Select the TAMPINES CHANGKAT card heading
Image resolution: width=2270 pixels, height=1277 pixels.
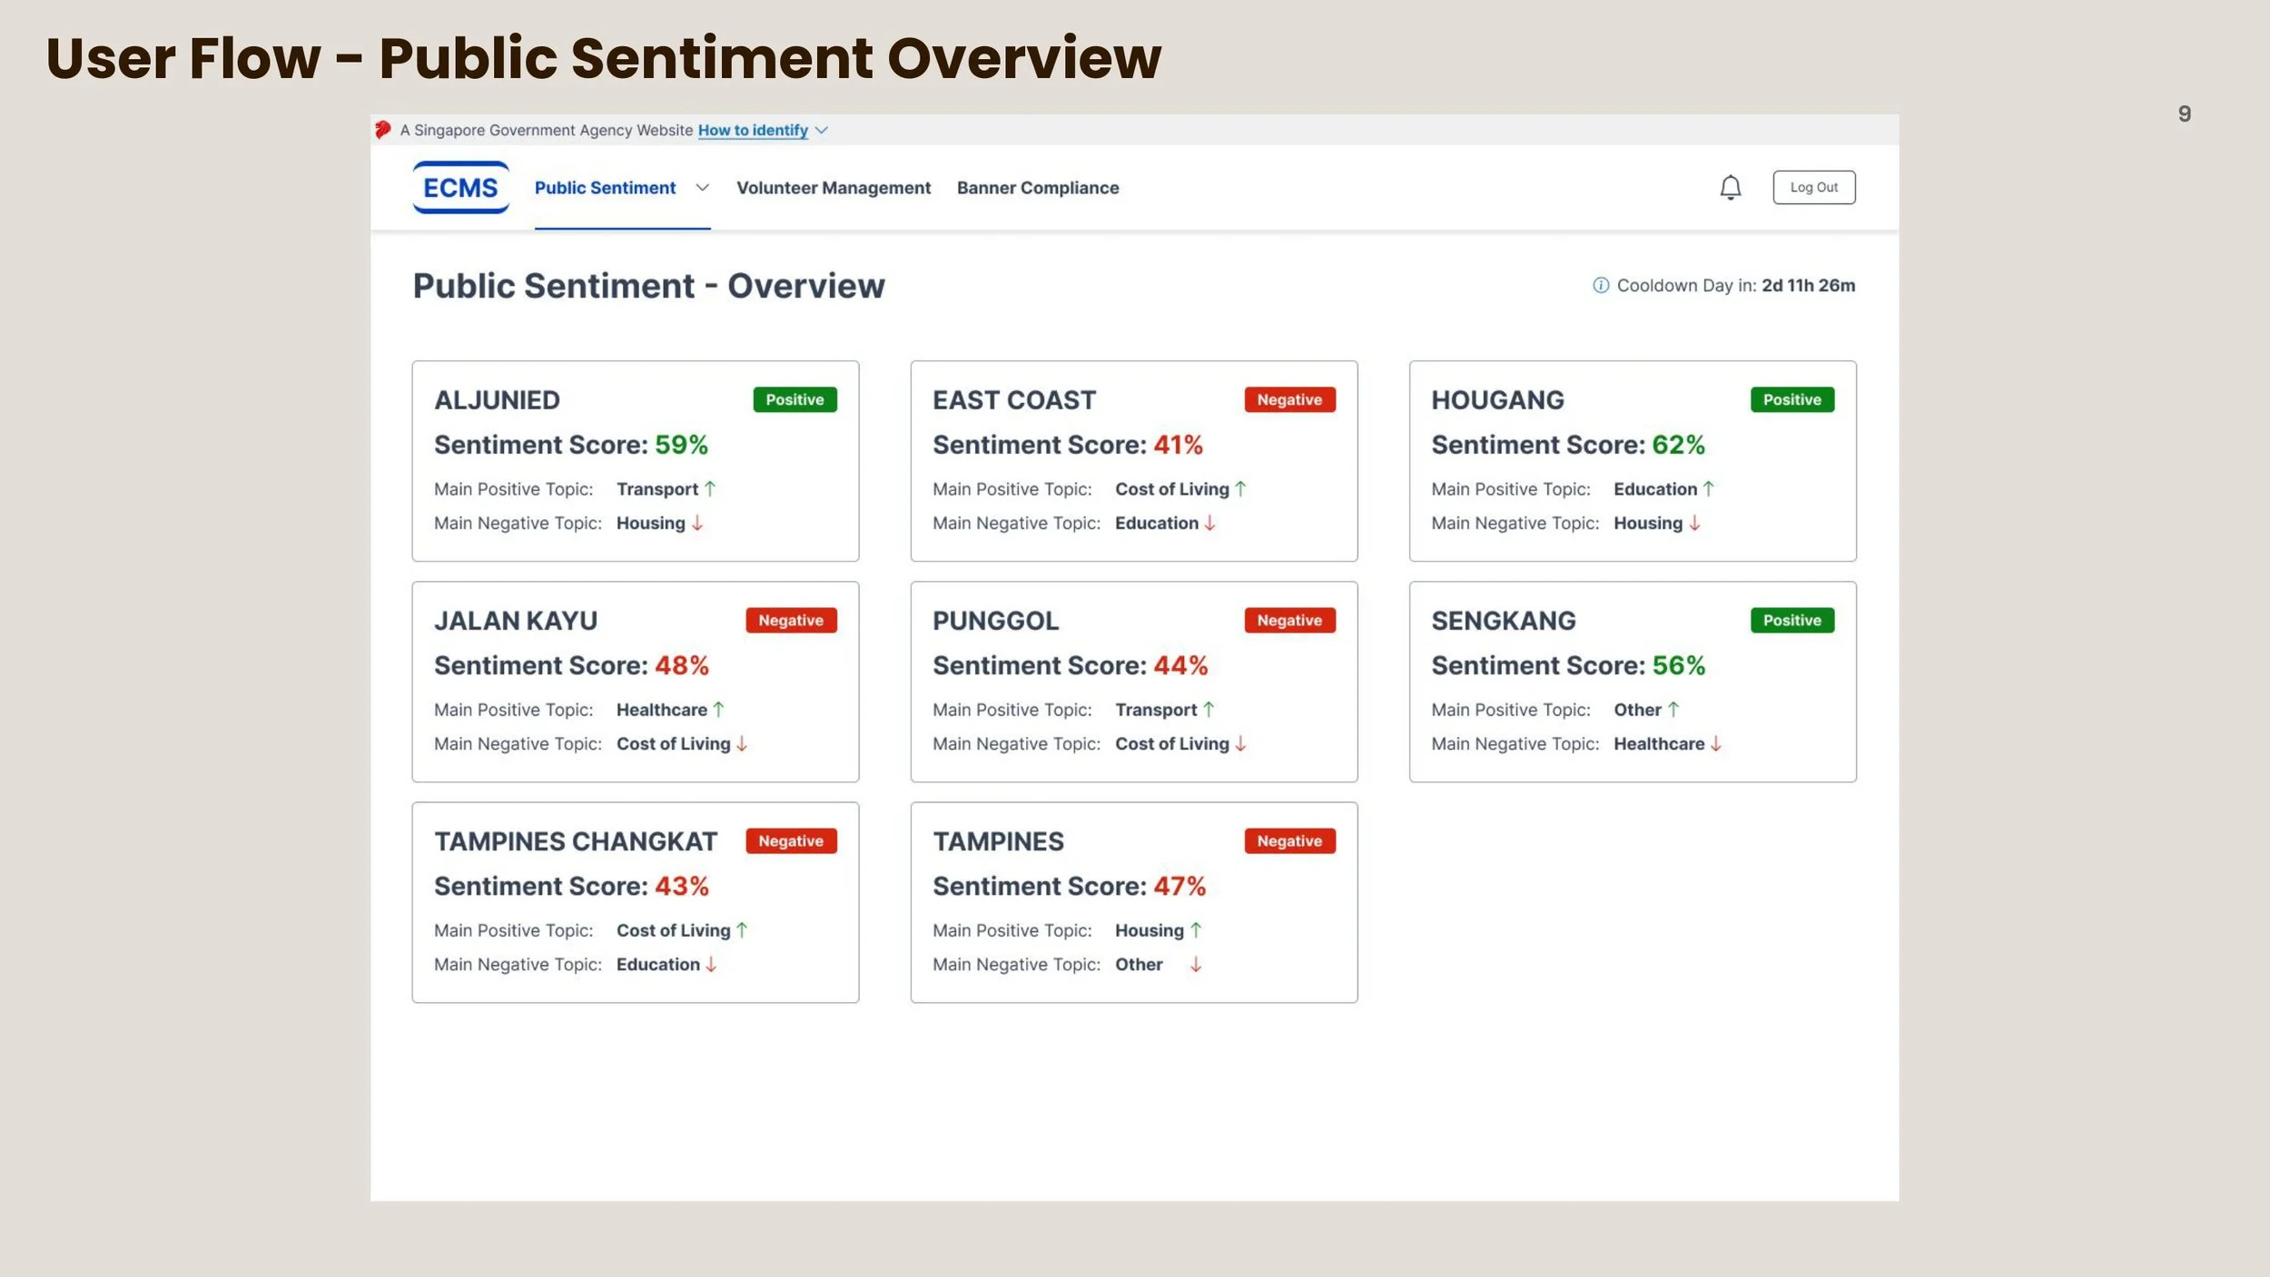coord(576,840)
